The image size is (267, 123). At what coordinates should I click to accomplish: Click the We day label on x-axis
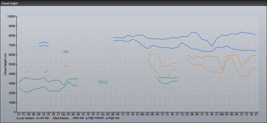point(222,114)
